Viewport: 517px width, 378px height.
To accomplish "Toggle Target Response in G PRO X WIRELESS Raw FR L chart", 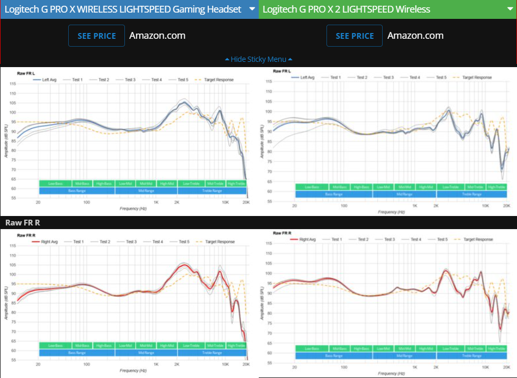I will pyautogui.click(x=214, y=80).
